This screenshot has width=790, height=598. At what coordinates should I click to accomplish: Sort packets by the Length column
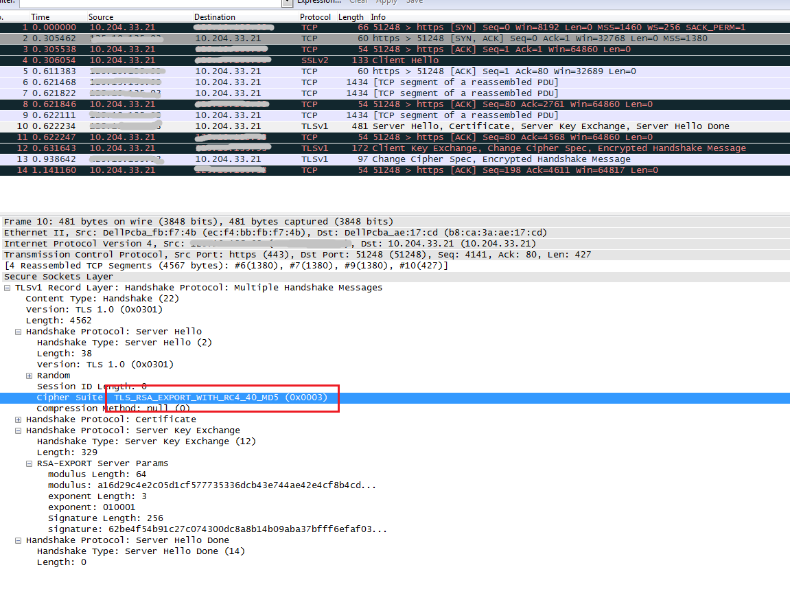pyautogui.click(x=351, y=16)
